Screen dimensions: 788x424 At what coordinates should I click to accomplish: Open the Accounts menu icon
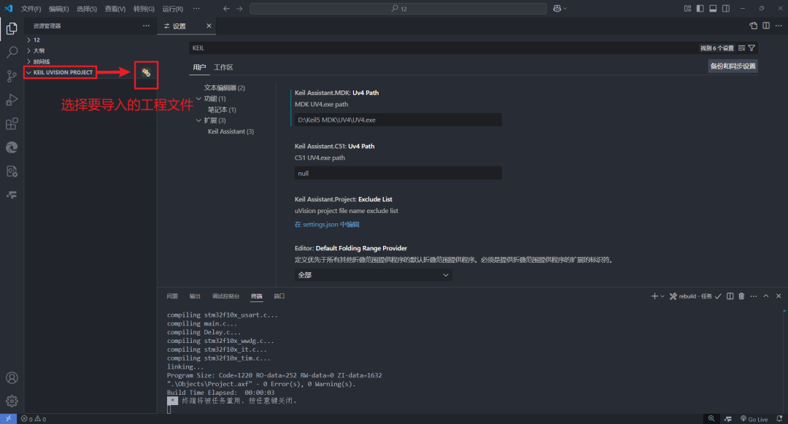12,378
